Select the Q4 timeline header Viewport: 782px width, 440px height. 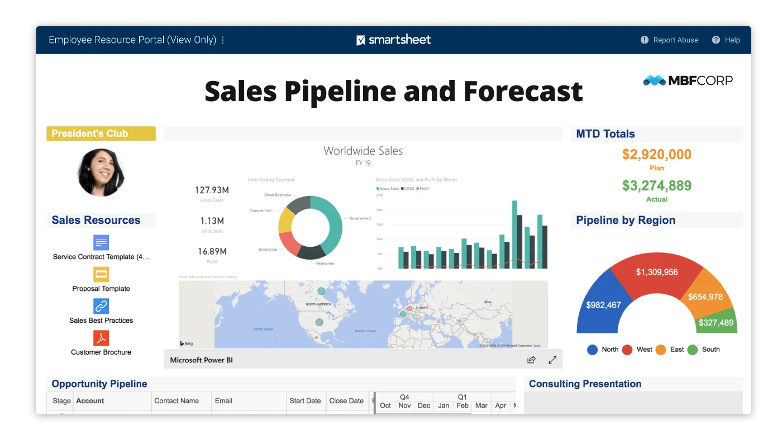click(404, 397)
